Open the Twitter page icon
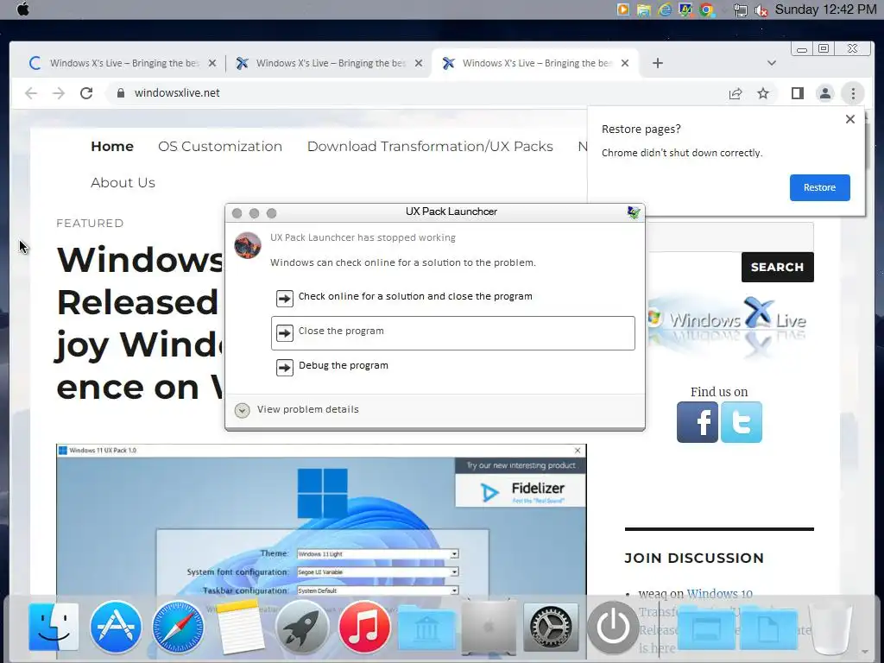 [742, 422]
